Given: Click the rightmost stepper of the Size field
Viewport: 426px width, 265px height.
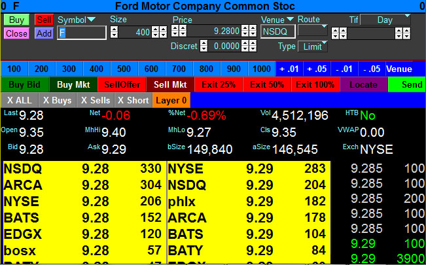Looking at the screenshot, I should click(164, 32).
